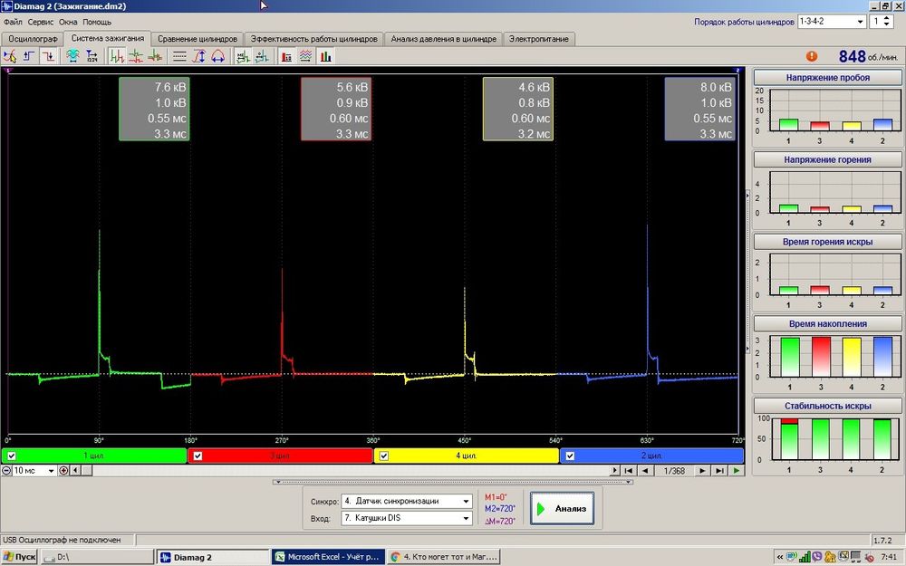This screenshot has width=906, height=566.
Task: Click the rising edge trigger icon
Action: pyautogui.click(x=29, y=56)
